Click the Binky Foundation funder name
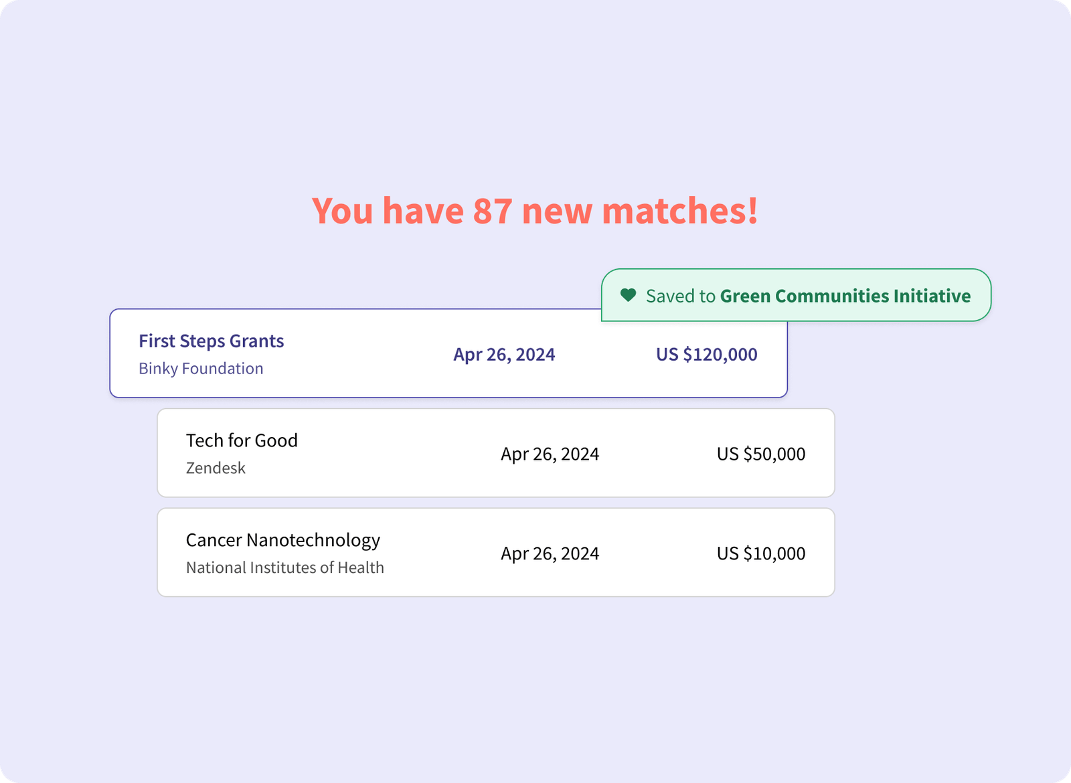The width and height of the screenshot is (1071, 783). (201, 368)
